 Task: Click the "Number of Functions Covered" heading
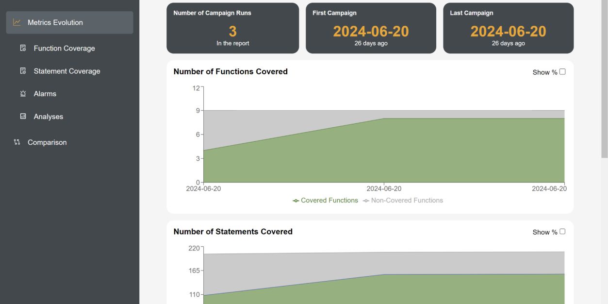[x=230, y=71]
